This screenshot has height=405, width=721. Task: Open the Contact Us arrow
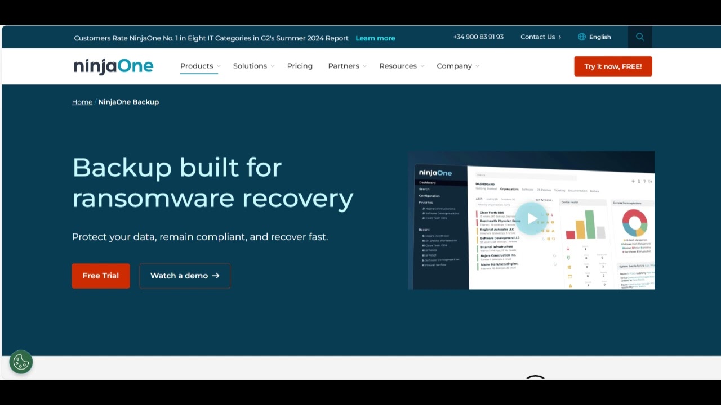tap(559, 37)
